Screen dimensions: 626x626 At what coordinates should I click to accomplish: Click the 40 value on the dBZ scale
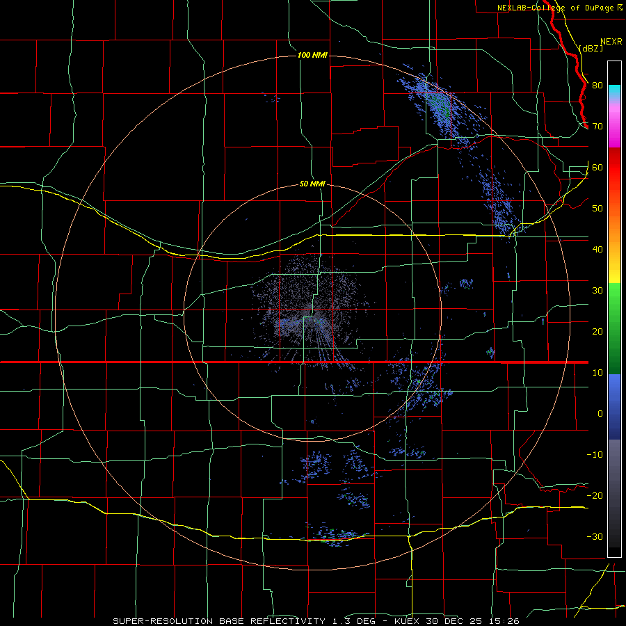597,249
